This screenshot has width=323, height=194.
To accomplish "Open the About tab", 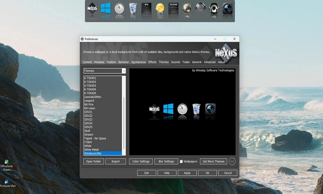I will click(221, 62).
